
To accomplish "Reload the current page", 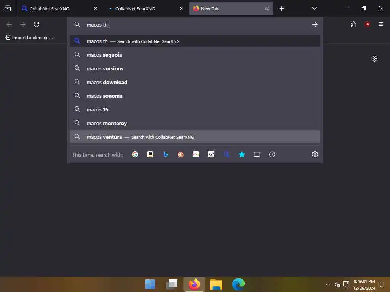I will tap(37, 24).
